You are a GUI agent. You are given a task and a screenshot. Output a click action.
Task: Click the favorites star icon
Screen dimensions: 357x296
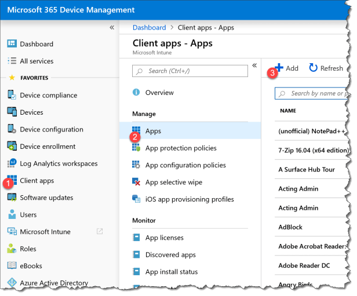click(12, 78)
